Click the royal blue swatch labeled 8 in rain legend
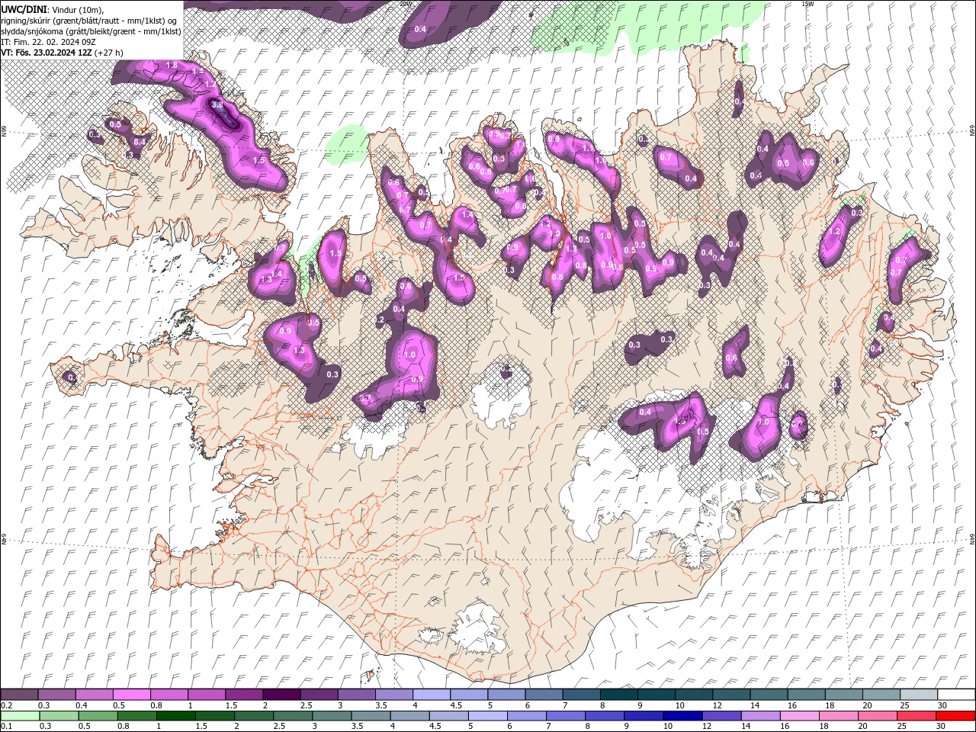The image size is (976, 732). [605, 716]
